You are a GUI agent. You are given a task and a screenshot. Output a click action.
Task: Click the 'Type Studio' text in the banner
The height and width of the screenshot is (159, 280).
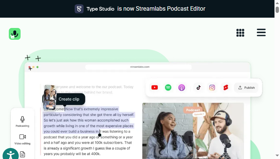point(100,9)
